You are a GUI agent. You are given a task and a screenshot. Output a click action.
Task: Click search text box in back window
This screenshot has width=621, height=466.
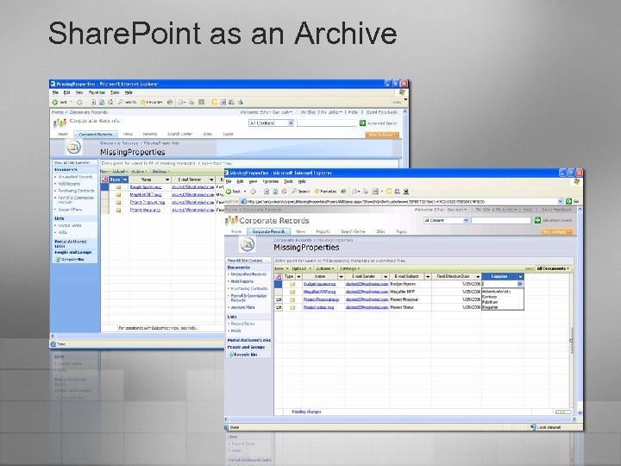[x=326, y=123]
